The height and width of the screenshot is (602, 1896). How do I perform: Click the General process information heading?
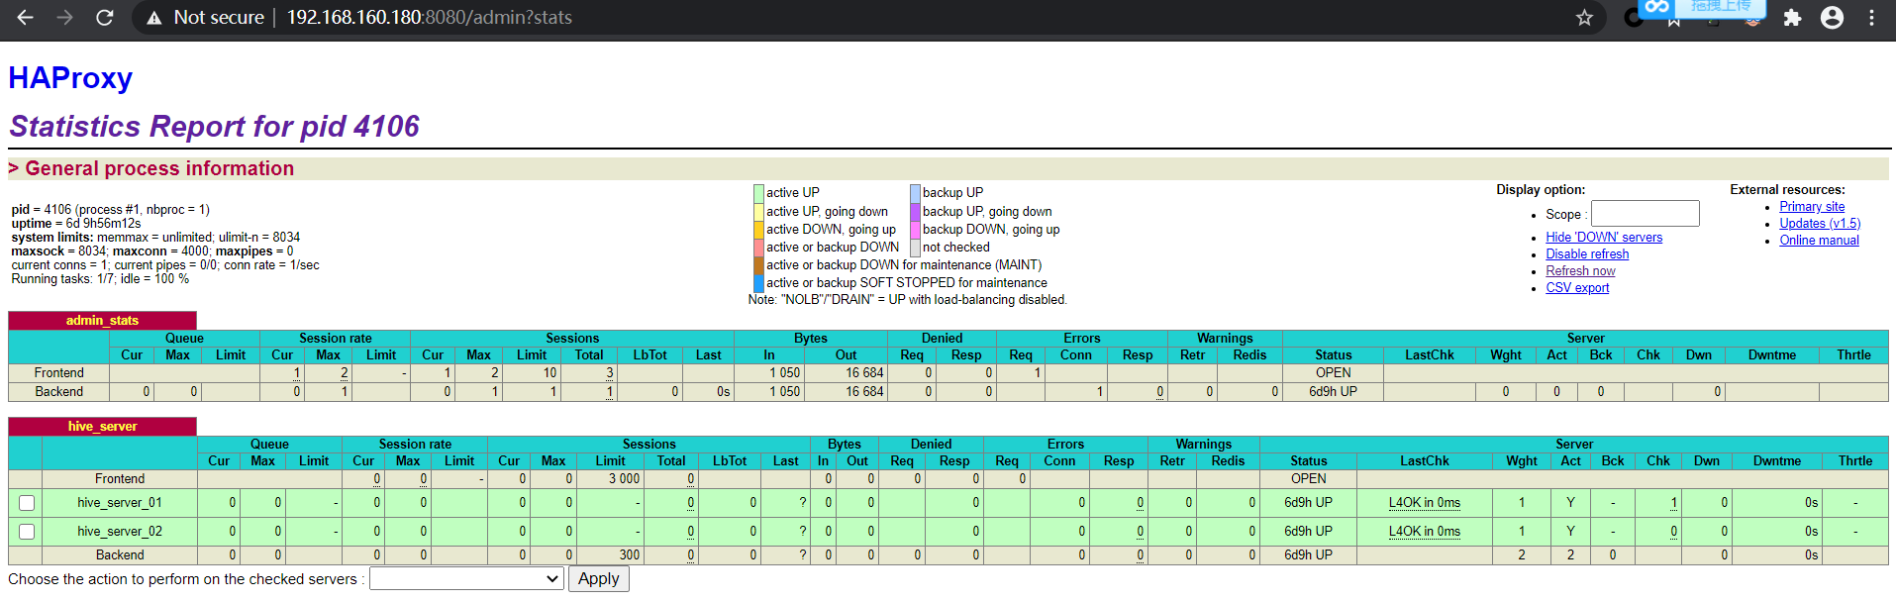click(159, 168)
